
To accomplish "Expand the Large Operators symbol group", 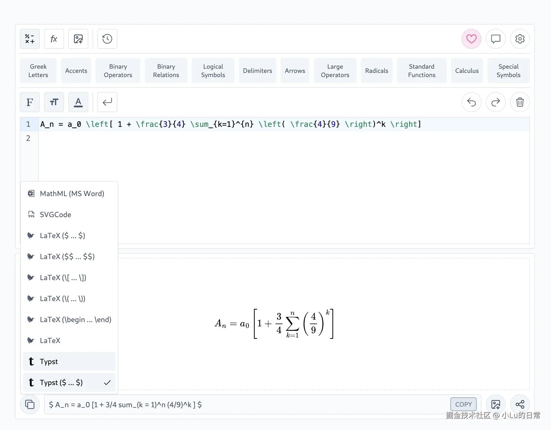I will (x=335, y=71).
